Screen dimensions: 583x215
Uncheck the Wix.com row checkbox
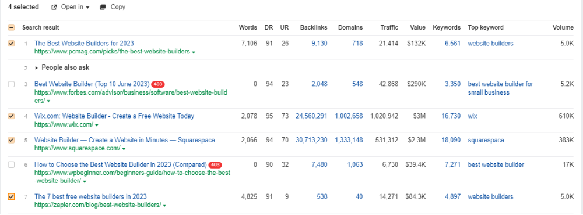[11, 116]
